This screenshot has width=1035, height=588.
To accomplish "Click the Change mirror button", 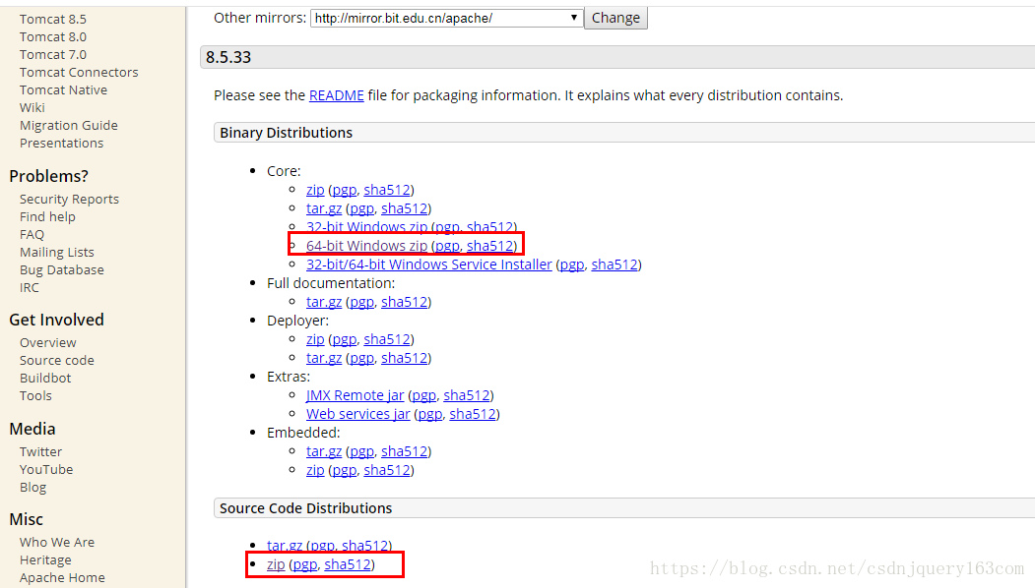I will 615,18.
